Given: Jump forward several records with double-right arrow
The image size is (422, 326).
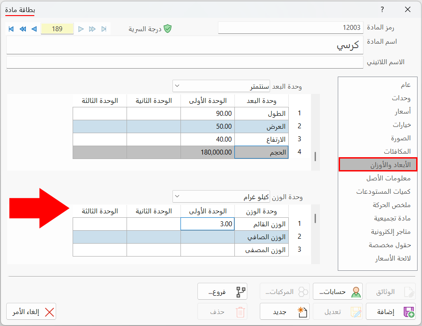Looking at the screenshot, I should click(92, 29).
